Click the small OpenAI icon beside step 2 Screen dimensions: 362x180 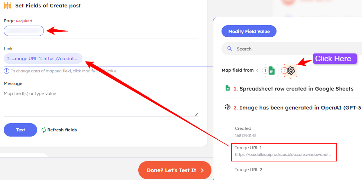click(x=228, y=107)
